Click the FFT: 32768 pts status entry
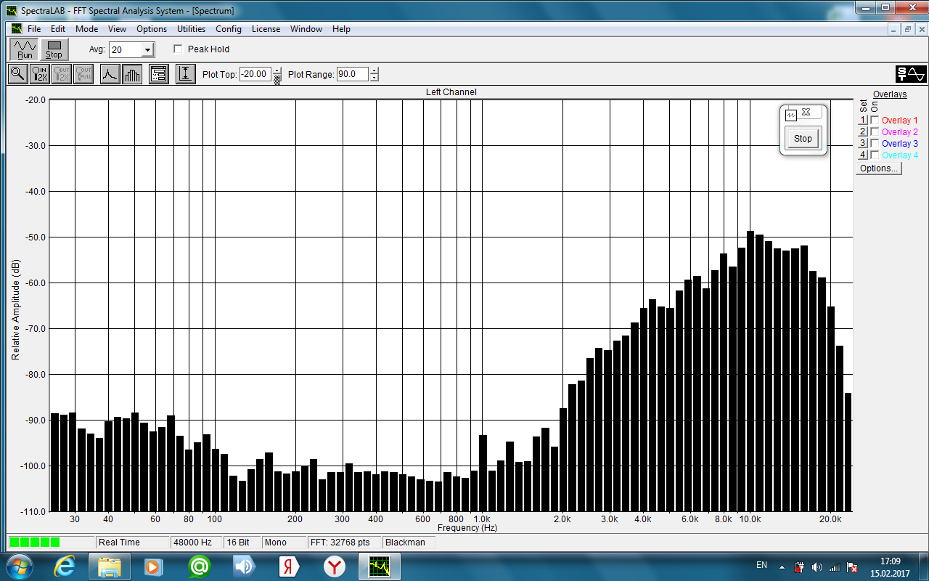 pyautogui.click(x=344, y=543)
